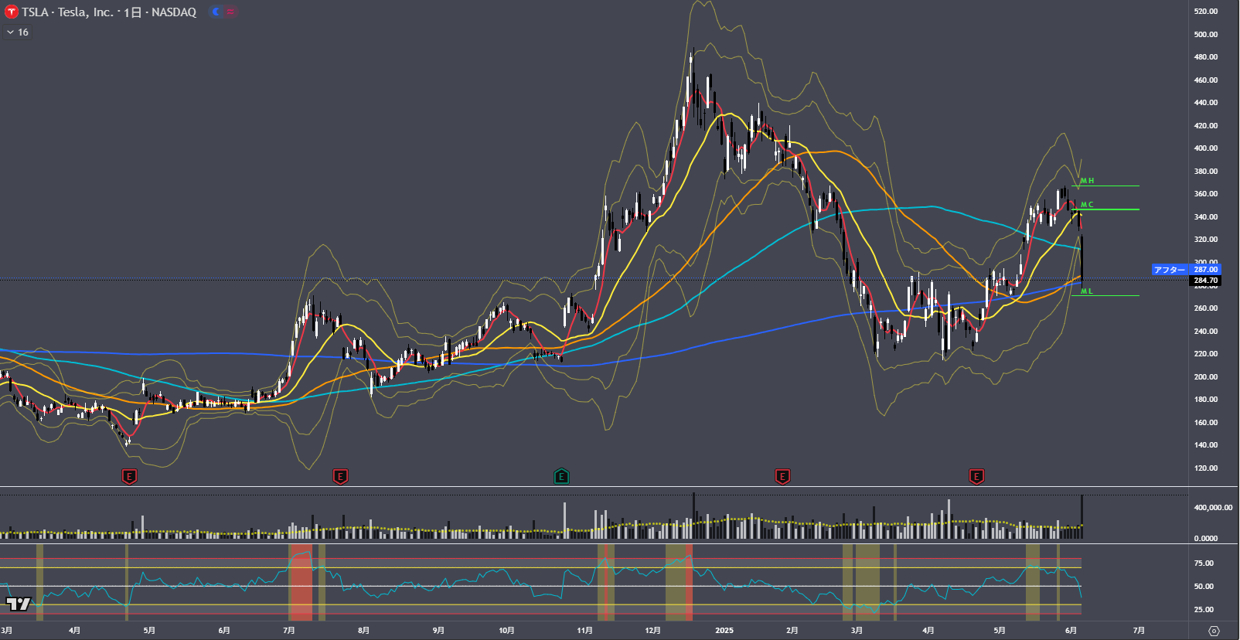
Task: Click the 460.00 price scale value
Action: tap(1205, 80)
